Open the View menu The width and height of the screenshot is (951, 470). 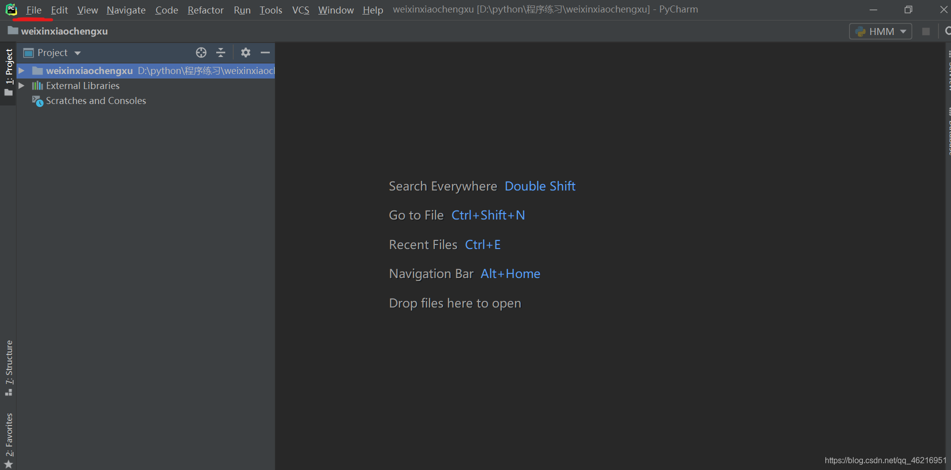(88, 10)
